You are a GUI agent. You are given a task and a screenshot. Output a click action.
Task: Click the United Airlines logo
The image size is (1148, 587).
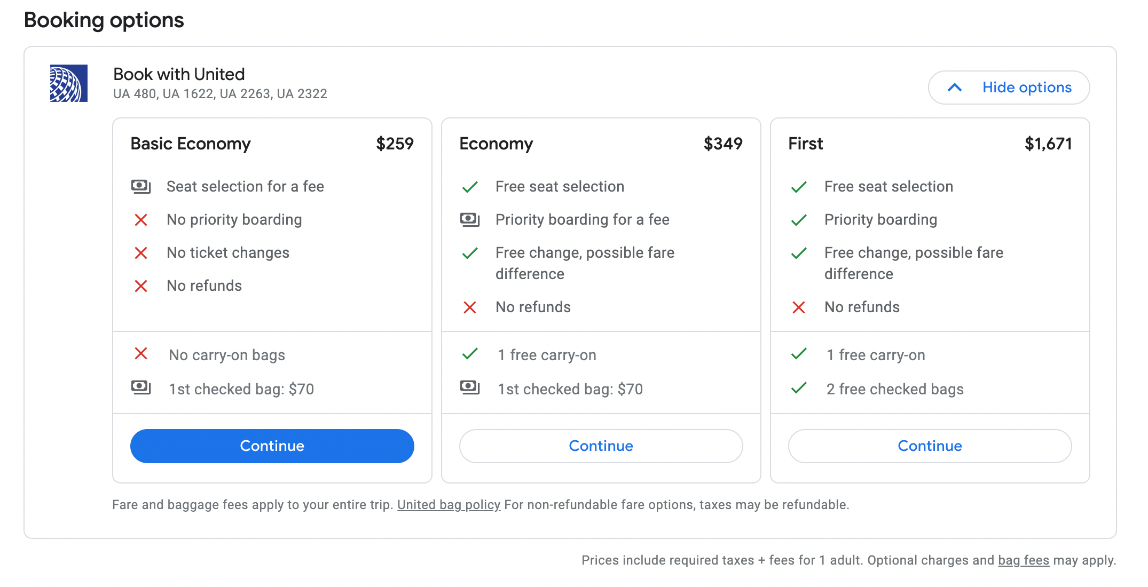(x=68, y=83)
